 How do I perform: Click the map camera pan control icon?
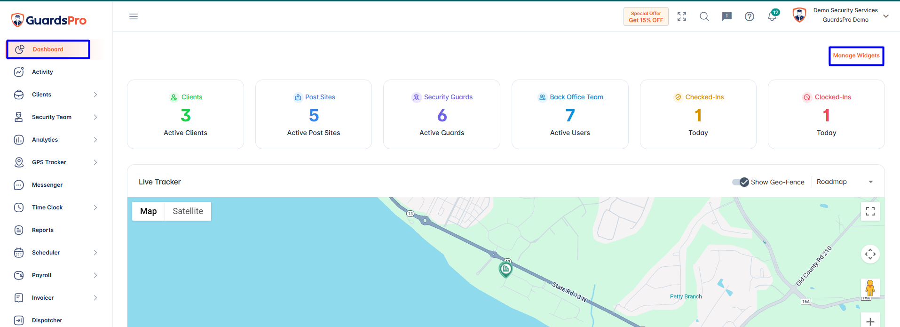tap(870, 254)
